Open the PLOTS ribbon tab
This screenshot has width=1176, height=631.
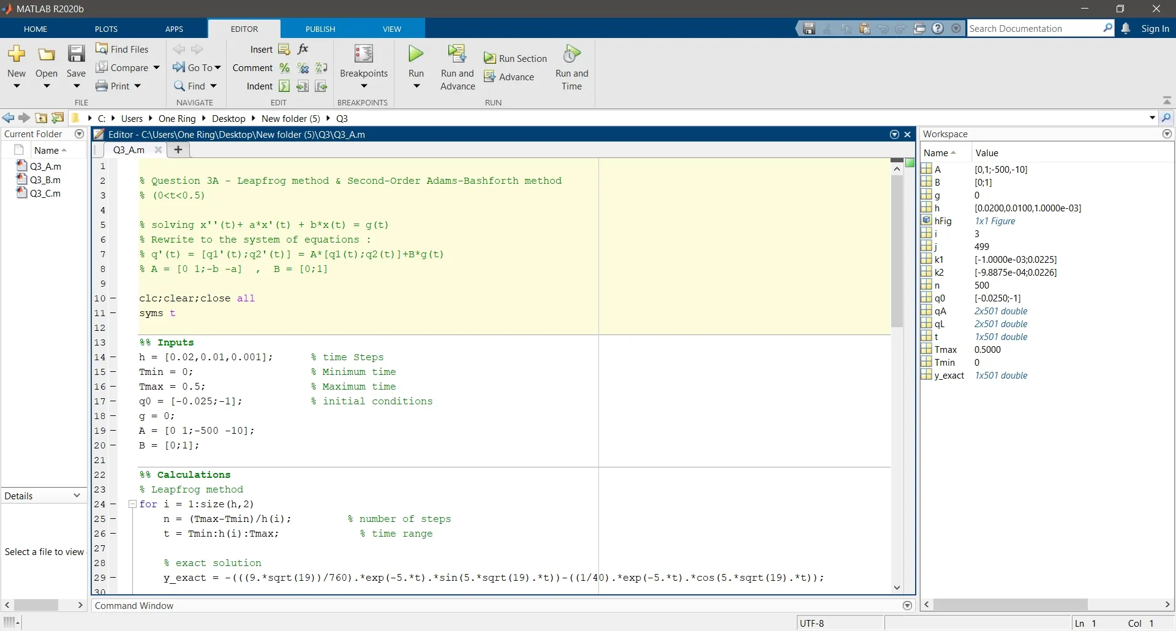tap(106, 29)
